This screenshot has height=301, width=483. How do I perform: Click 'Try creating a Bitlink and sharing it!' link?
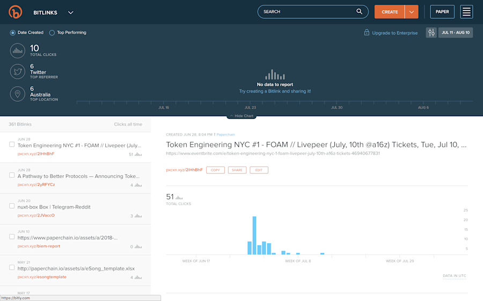(275, 91)
